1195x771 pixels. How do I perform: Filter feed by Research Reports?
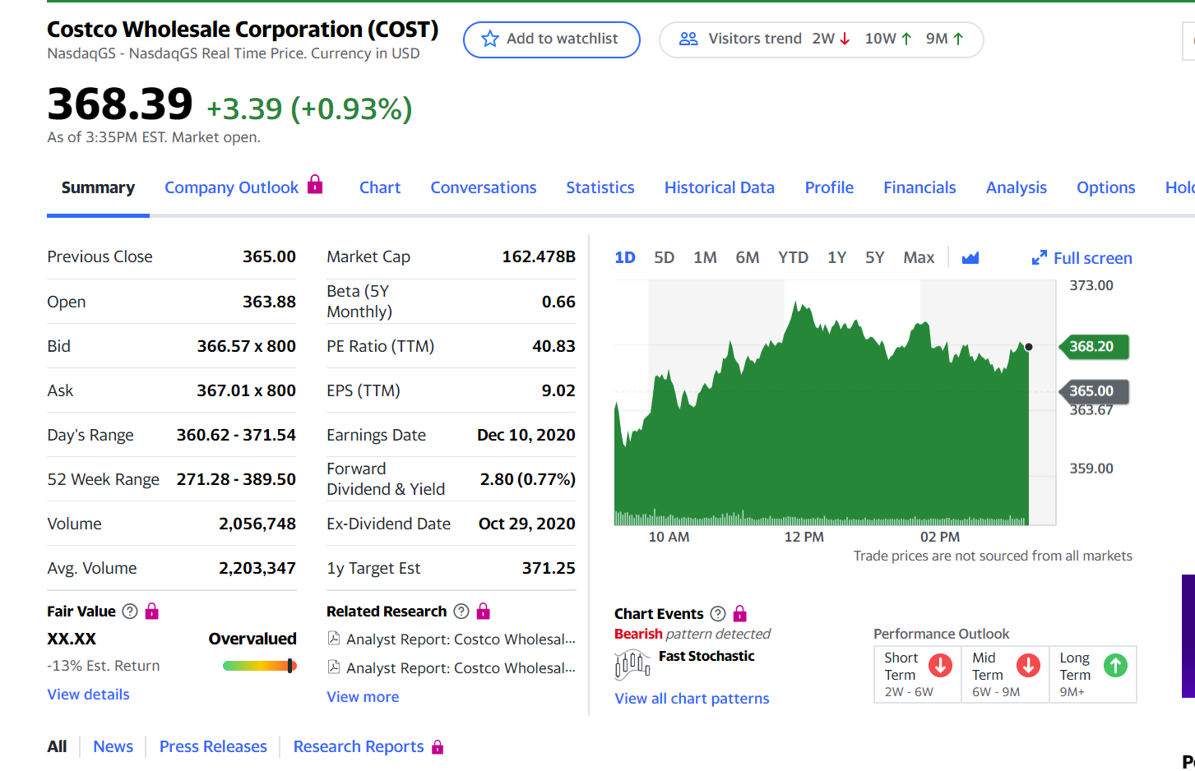click(359, 746)
